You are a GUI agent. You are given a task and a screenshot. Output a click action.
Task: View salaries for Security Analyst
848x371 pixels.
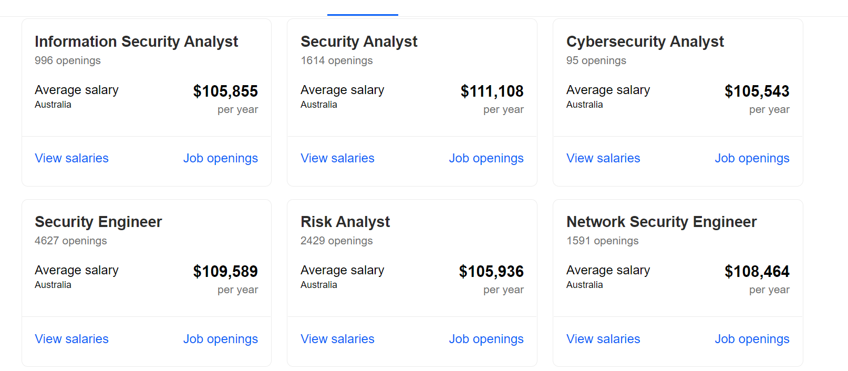[x=337, y=158]
